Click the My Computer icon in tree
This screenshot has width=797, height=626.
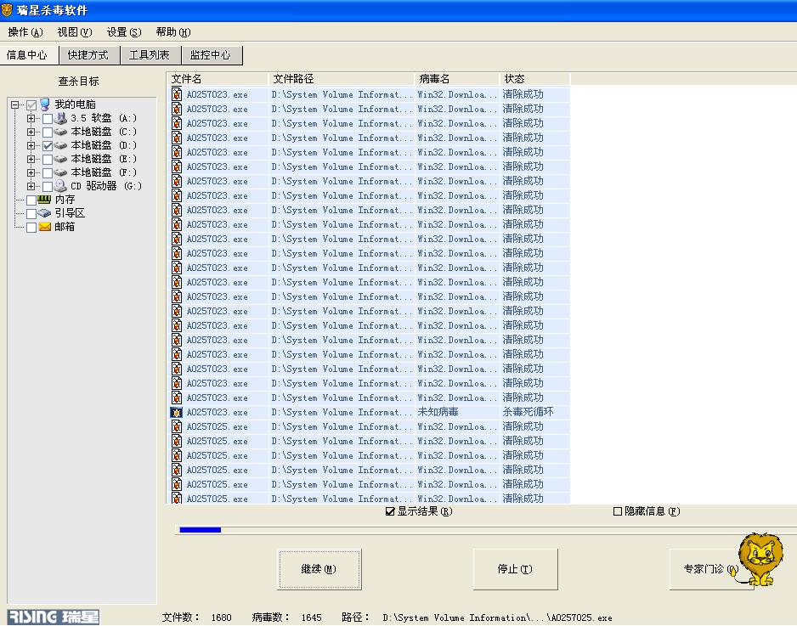coord(45,104)
